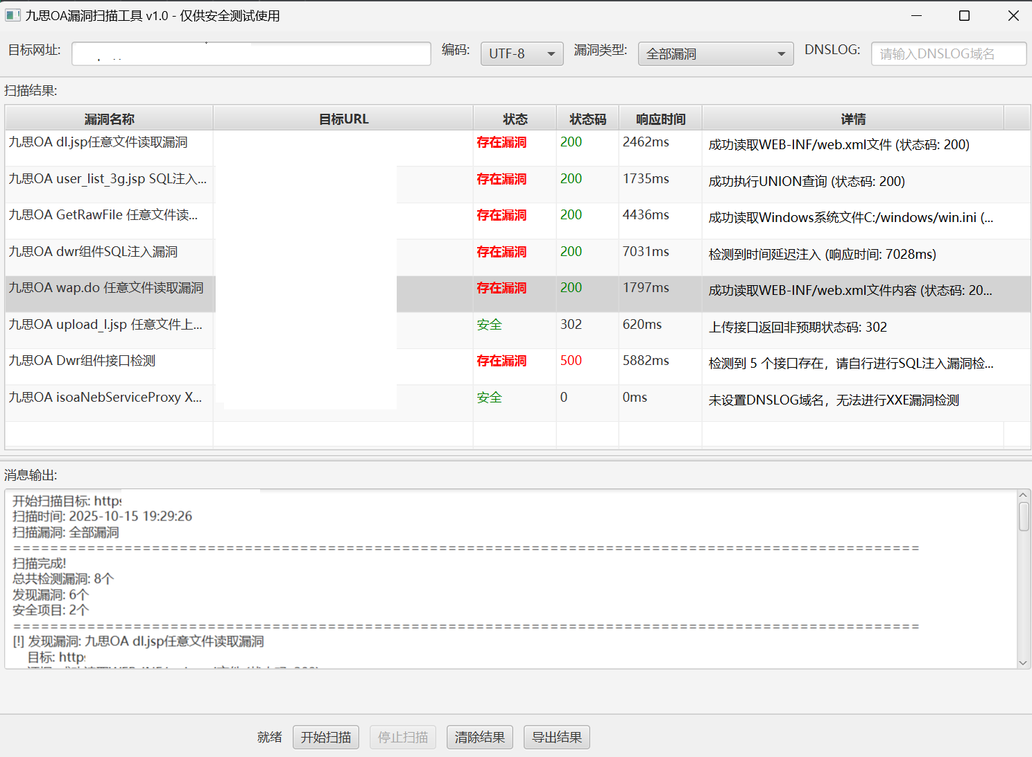Minimize the scanner window
Viewport: 1032px width, 757px height.
[x=916, y=15]
